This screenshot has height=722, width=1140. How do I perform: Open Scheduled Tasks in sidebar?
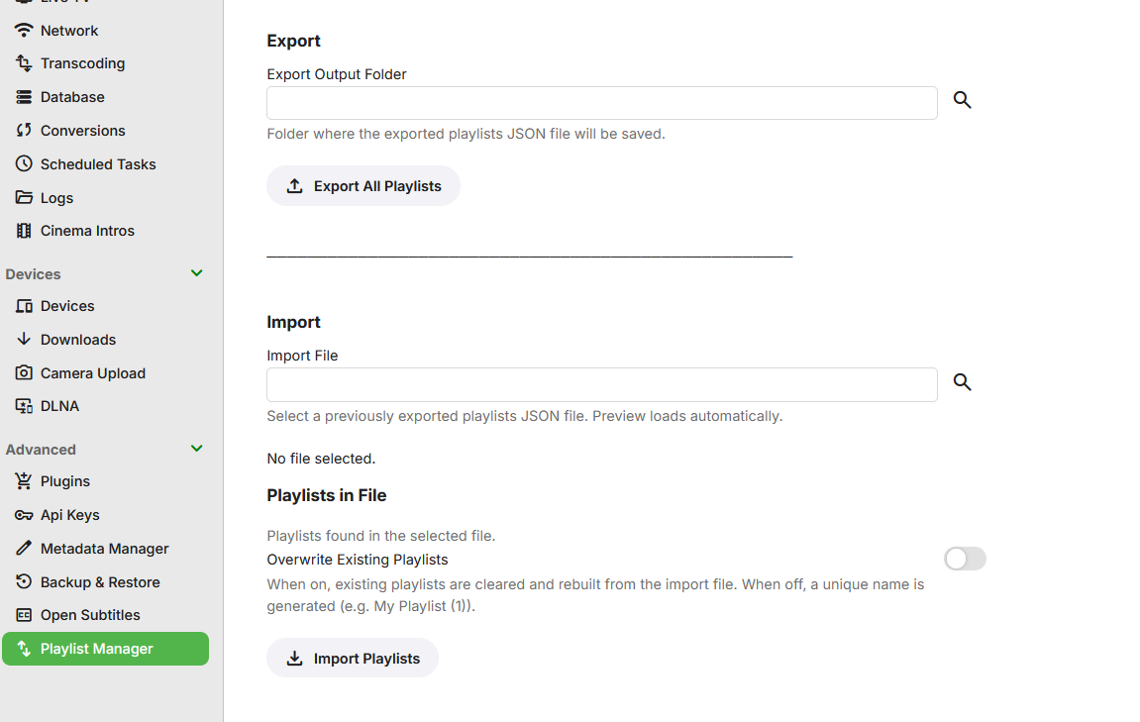[98, 164]
